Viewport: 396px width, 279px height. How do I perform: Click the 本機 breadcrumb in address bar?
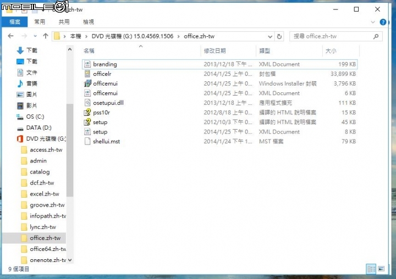pos(75,36)
